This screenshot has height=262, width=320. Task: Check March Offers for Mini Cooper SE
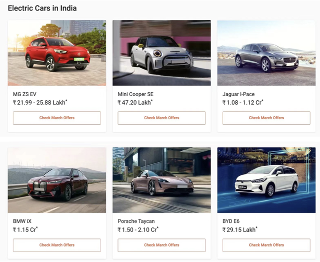pos(161,118)
